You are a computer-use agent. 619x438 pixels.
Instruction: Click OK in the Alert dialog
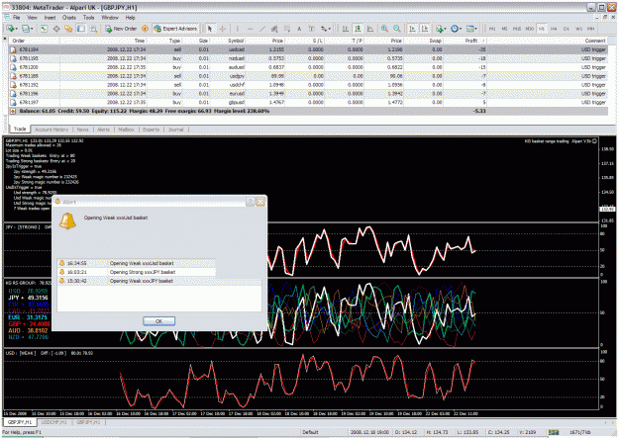pos(158,321)
